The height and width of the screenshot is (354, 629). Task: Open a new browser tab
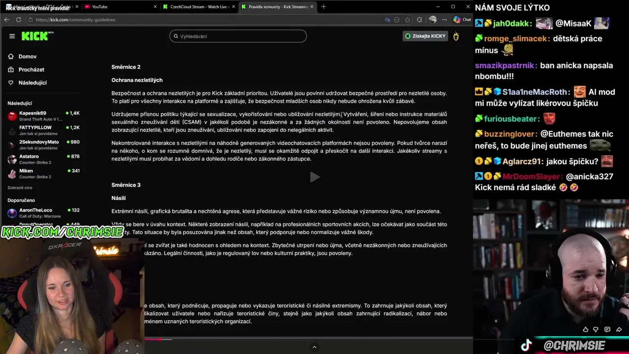323,7
